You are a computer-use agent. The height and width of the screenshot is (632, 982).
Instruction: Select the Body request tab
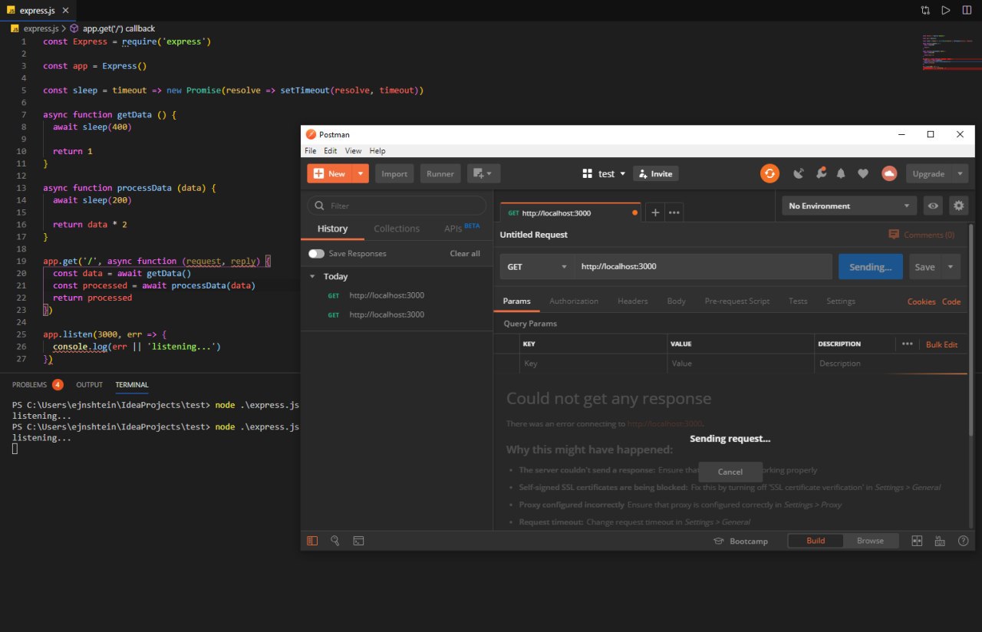[677, 301]
